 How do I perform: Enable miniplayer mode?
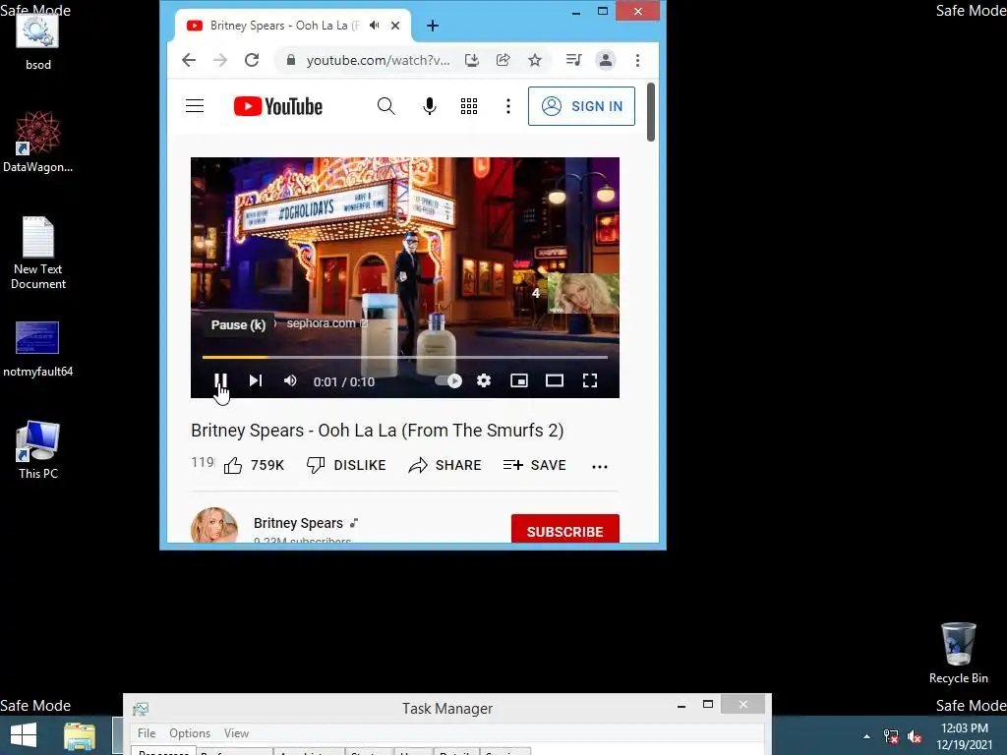[519, 380]
